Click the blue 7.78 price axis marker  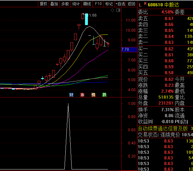(126, 49)
